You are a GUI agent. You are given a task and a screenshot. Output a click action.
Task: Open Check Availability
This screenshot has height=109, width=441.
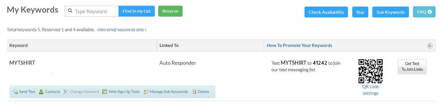(x=326, y=12)
